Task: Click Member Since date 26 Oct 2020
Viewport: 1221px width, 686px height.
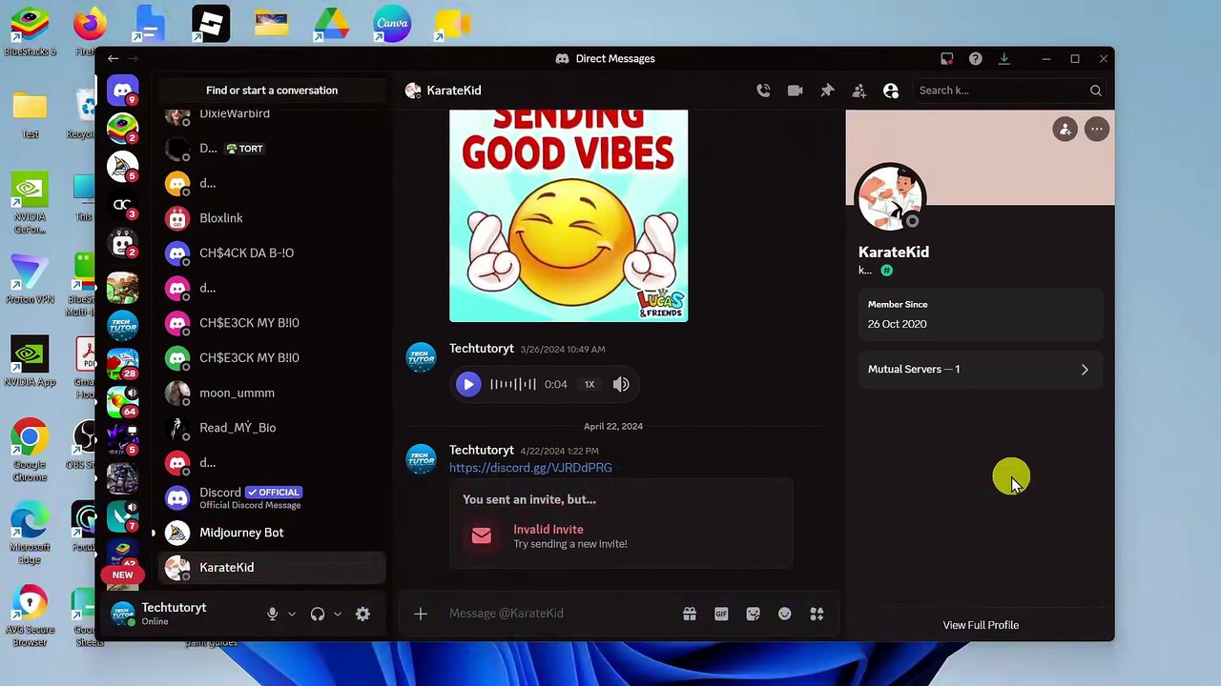Action: point(897,324)
